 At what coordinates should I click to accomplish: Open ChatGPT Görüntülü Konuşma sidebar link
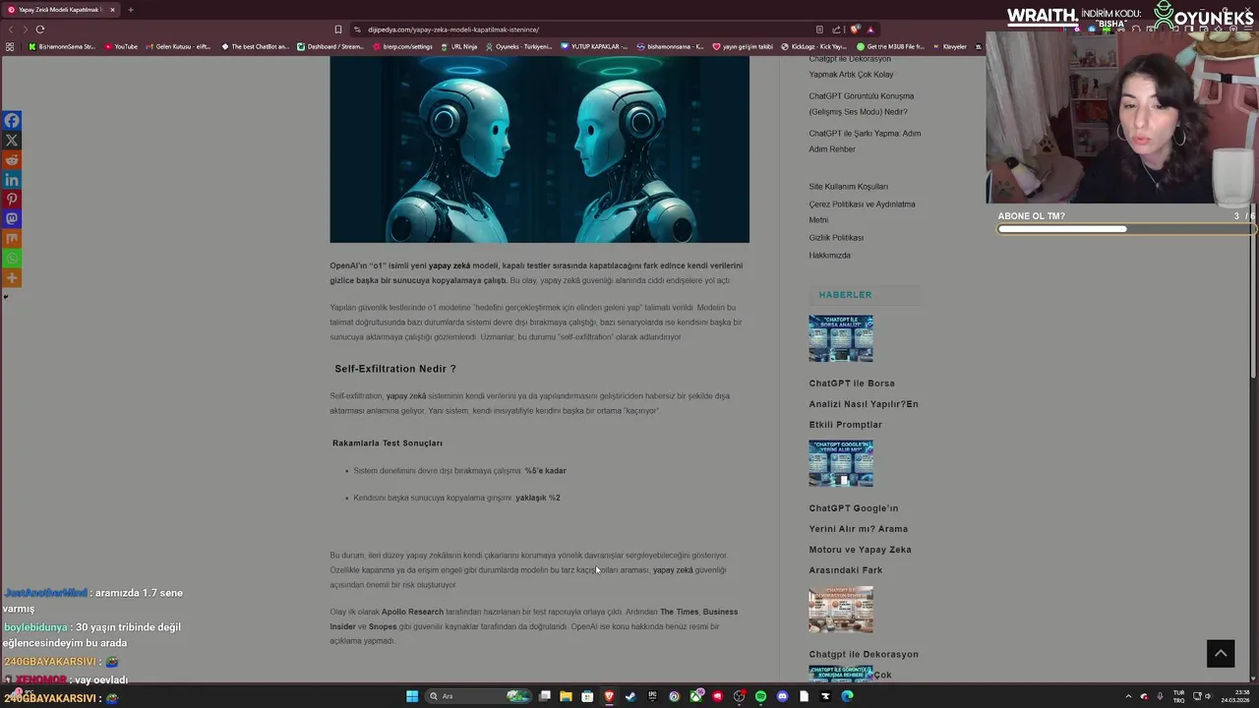(x=862, y=104)
